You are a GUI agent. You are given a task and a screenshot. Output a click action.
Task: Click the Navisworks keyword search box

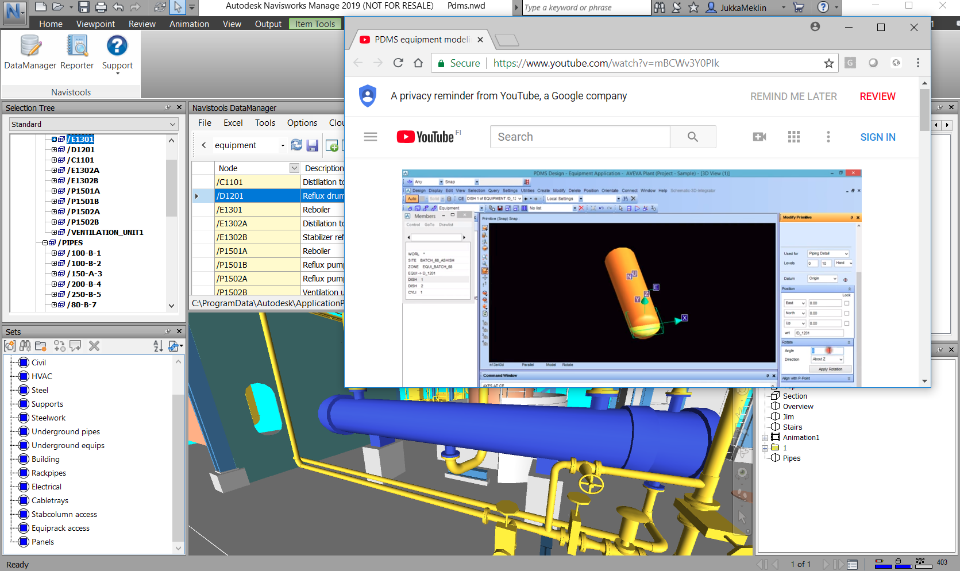pos(585,7)
